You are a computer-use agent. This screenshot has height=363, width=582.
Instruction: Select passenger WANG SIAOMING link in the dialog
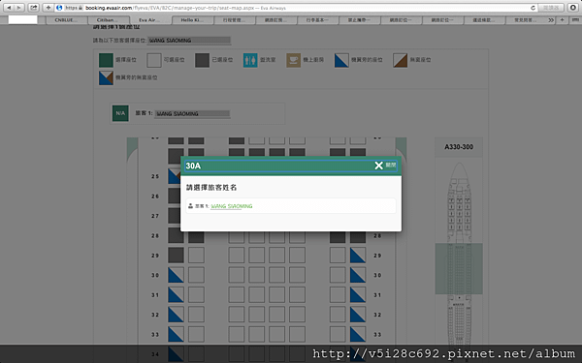pos(231,206)
